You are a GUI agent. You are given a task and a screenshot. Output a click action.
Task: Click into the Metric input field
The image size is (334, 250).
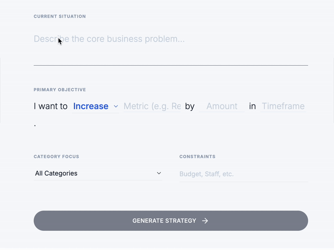(152, 106)
